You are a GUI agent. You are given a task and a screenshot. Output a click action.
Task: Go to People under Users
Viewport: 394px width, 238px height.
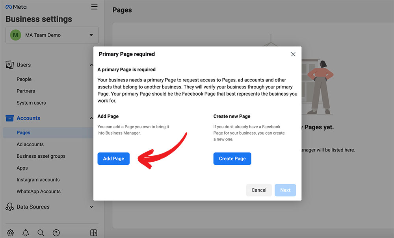tap(24, 79)
